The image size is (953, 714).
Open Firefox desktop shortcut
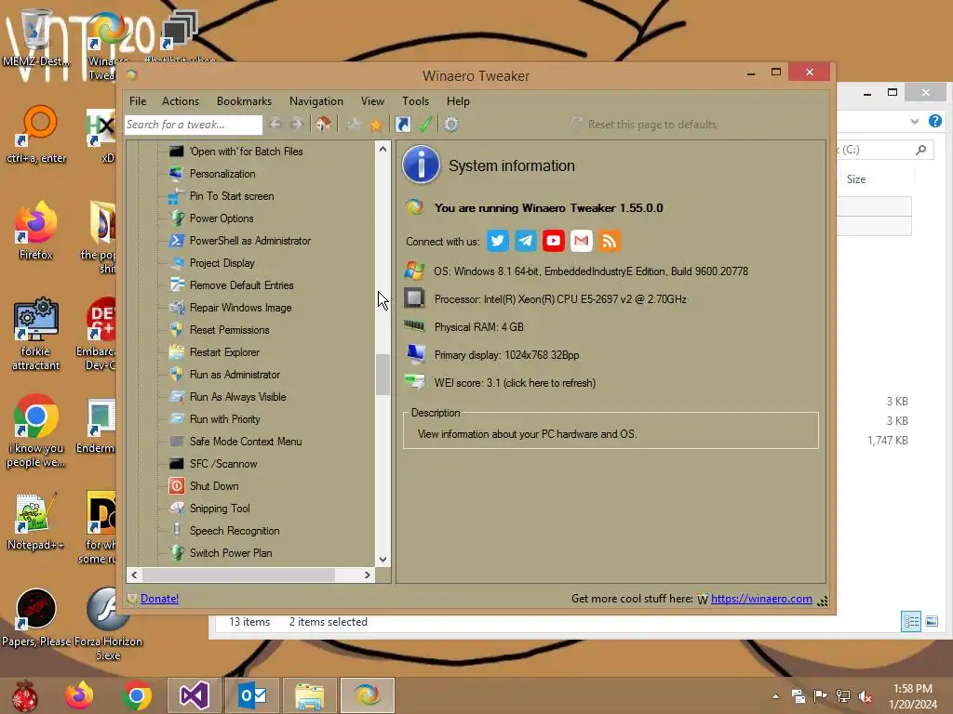pos(36,231)
